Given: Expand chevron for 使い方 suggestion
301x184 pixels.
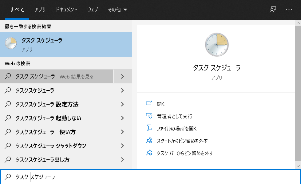Looking at the screenshot, I should 122,132.
